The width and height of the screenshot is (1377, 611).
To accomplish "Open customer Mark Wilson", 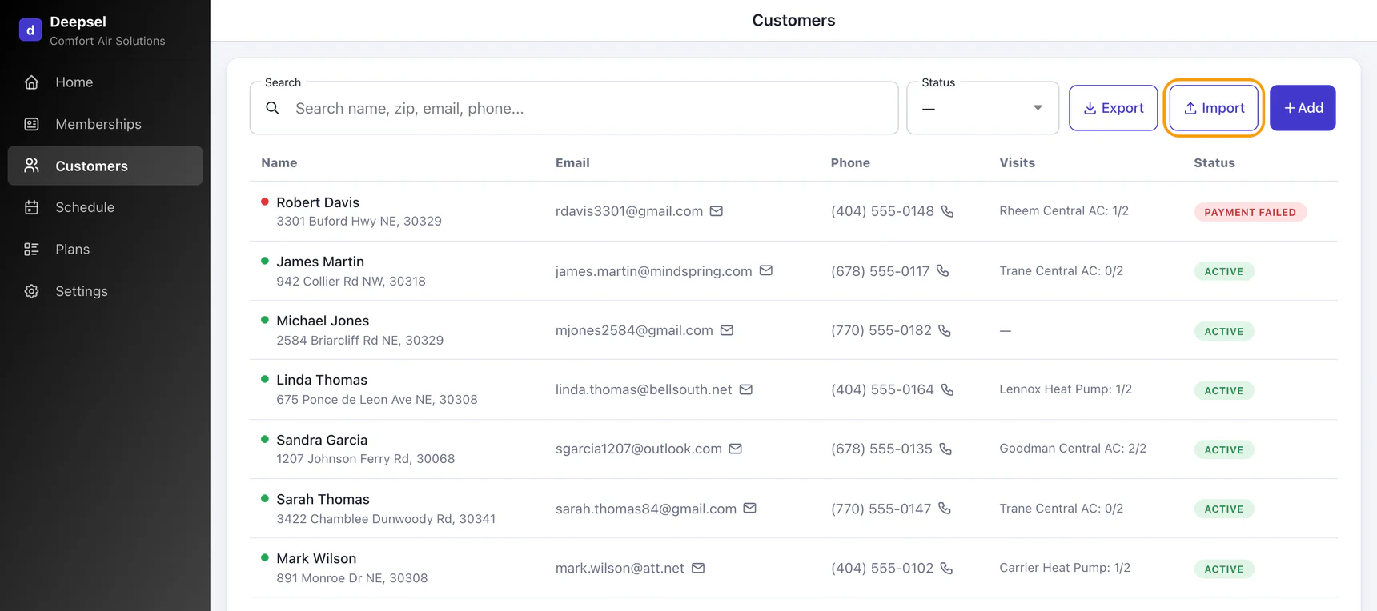I will point(316,558).
